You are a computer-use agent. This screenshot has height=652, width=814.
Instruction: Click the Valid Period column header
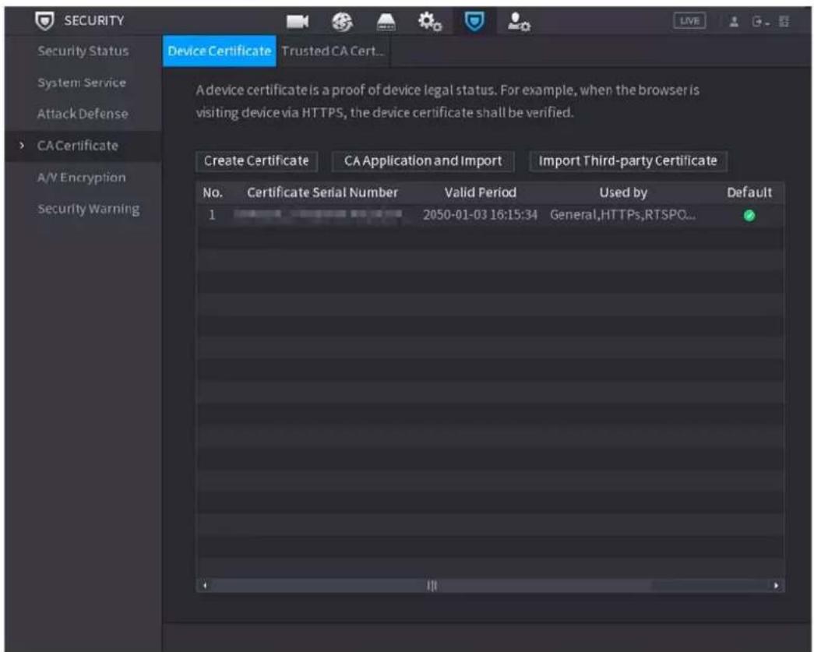pos(480,192)
